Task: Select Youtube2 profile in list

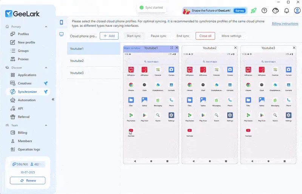Action: tap(94, 61)
